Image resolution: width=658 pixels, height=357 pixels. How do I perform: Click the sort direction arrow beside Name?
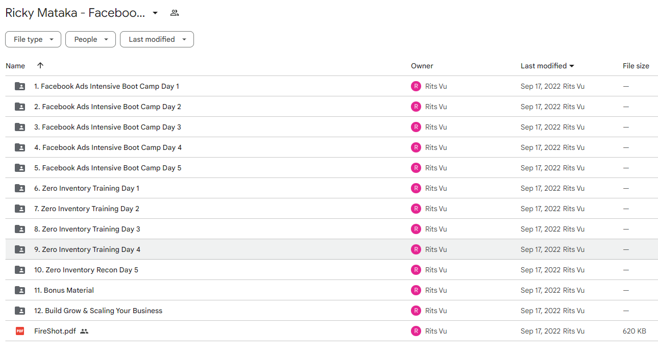click(40, 65)
